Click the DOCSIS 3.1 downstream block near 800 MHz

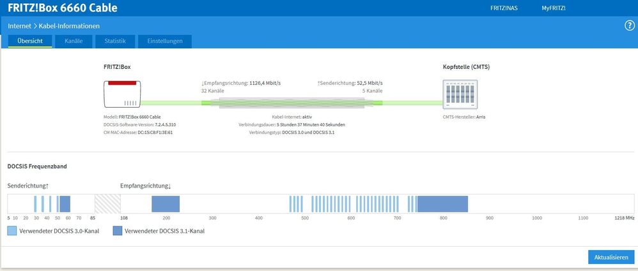(442, 203)
